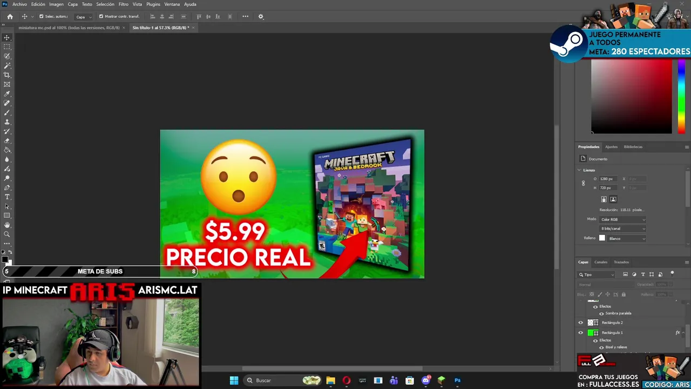The width and height of the screenshot is (691, 389).
Task: Select the Paint Bucket tool
Action: tap(7, 150)
